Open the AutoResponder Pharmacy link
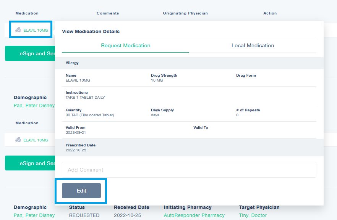The width and height of the screenshot is (337, 220). [194, 215]
